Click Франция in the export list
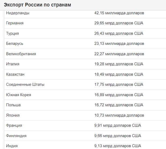 pyautogui.click(x=14, y=125)
